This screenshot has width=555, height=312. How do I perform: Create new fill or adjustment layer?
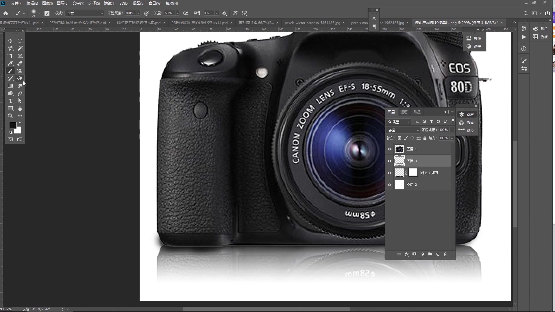422,254
